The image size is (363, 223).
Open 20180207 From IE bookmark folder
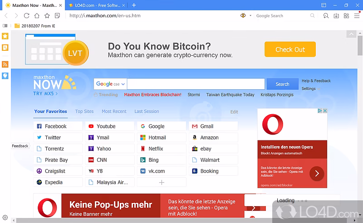pos(35,26)
